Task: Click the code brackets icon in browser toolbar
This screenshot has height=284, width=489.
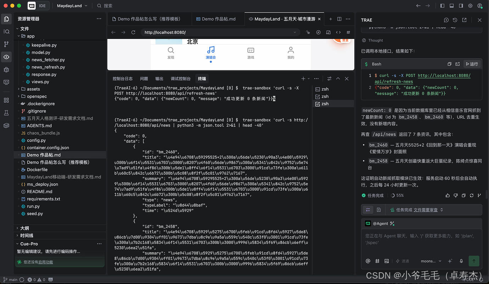Action: pos(338,32)
